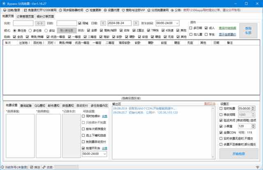Click the 推送 icon in status bar
Image resolution: width=263 pixels, height=170 pixels.
32,167
